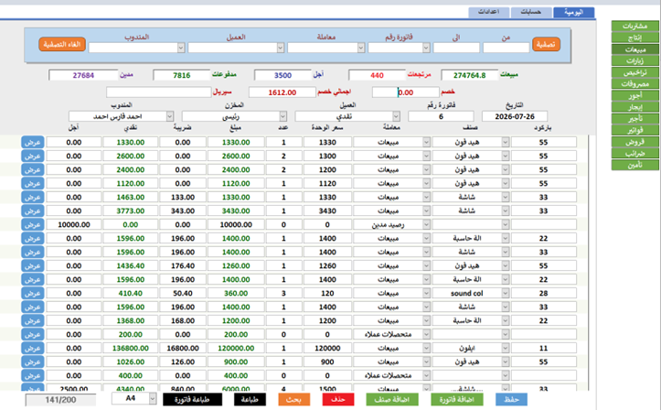Click the فاتورة رقم field showing 6
The image size is (661, 410).
tap(441, 116)
